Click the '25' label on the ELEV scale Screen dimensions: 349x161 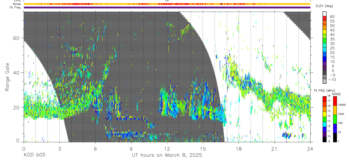[332, 48]
